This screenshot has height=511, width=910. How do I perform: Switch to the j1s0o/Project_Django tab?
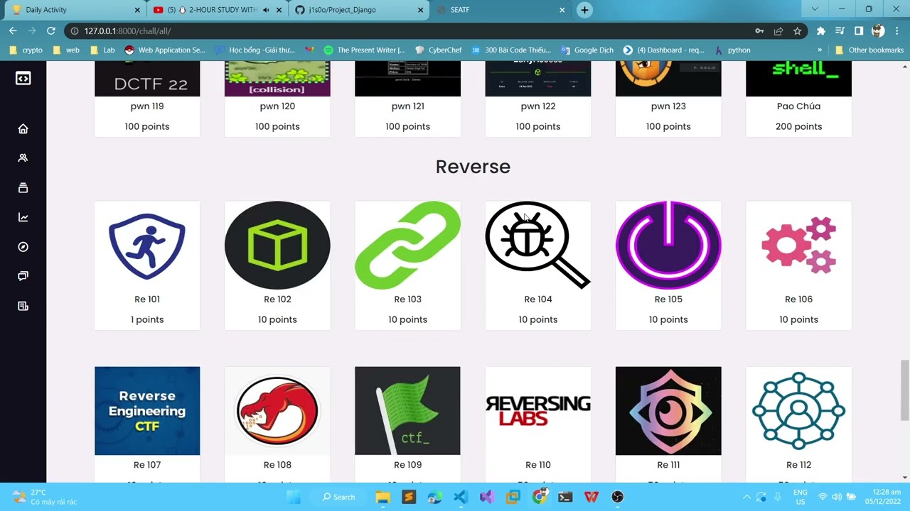point(360,10)
